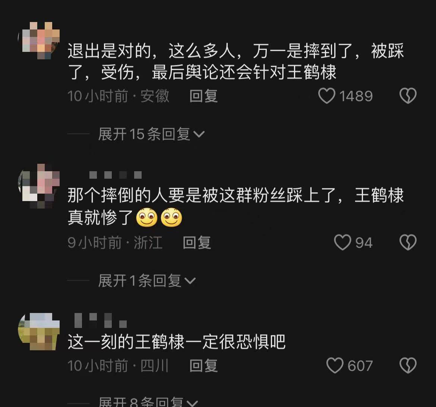Dislike the comment from 四川
The width and height of the screenshot is (436, 407).
(408, 365)
